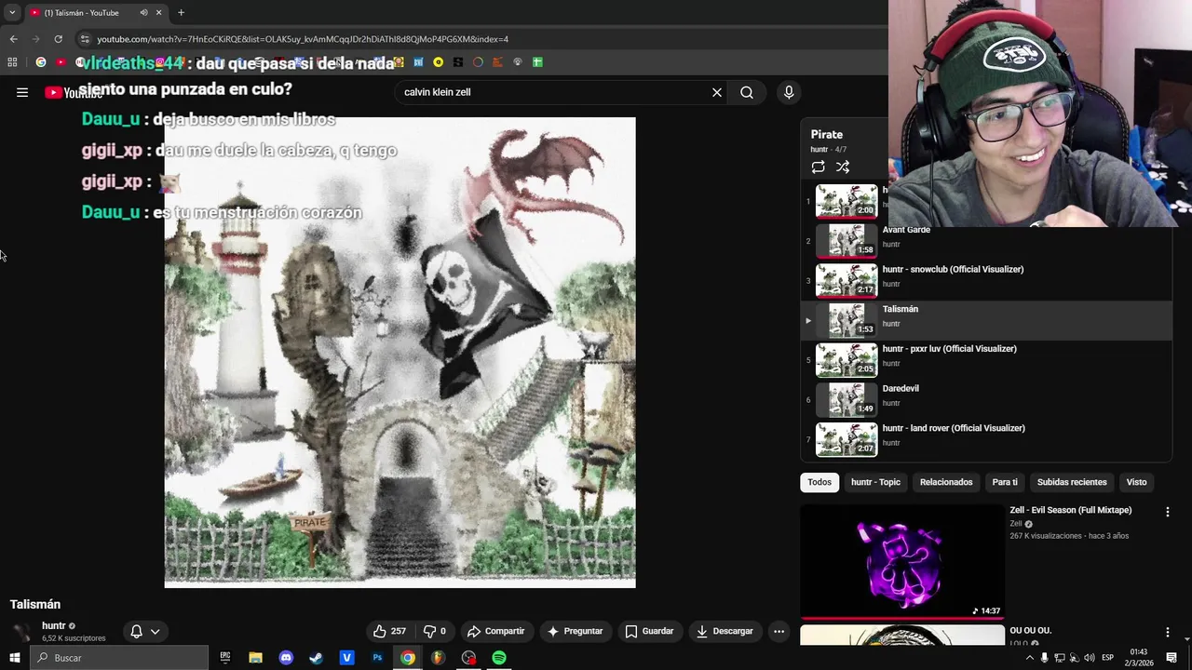
Task: Open the Google bookmark
Action: click(40, 62)
